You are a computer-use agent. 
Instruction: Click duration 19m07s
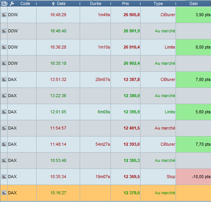click(x=103, y=177)
